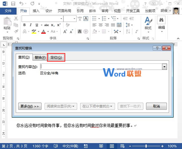Viewport: 182px width, 149px height.
Task: Click the Grow Font icon
Action: (x=65, y=31)
